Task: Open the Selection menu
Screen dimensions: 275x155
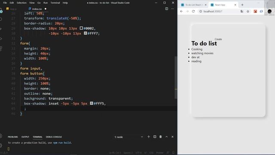Action: tap(21, 3)
